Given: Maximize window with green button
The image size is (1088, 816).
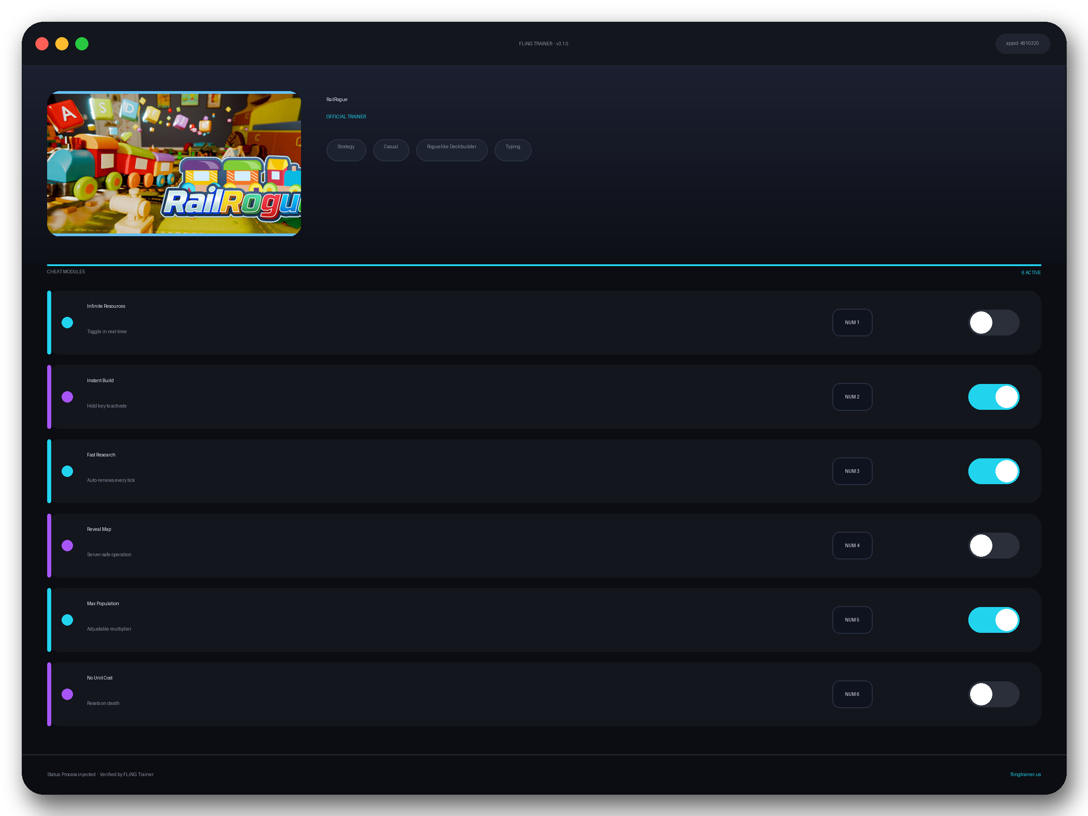Looking at the screenshot, I should [x=82, y=44].
